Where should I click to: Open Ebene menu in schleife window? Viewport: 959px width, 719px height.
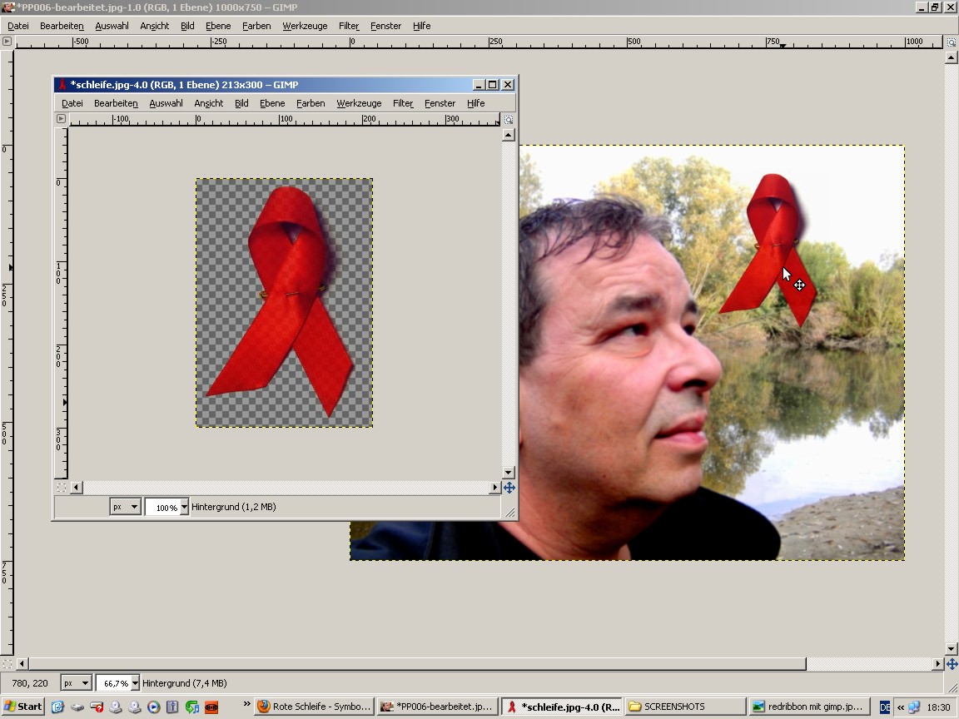pos(272,103)
